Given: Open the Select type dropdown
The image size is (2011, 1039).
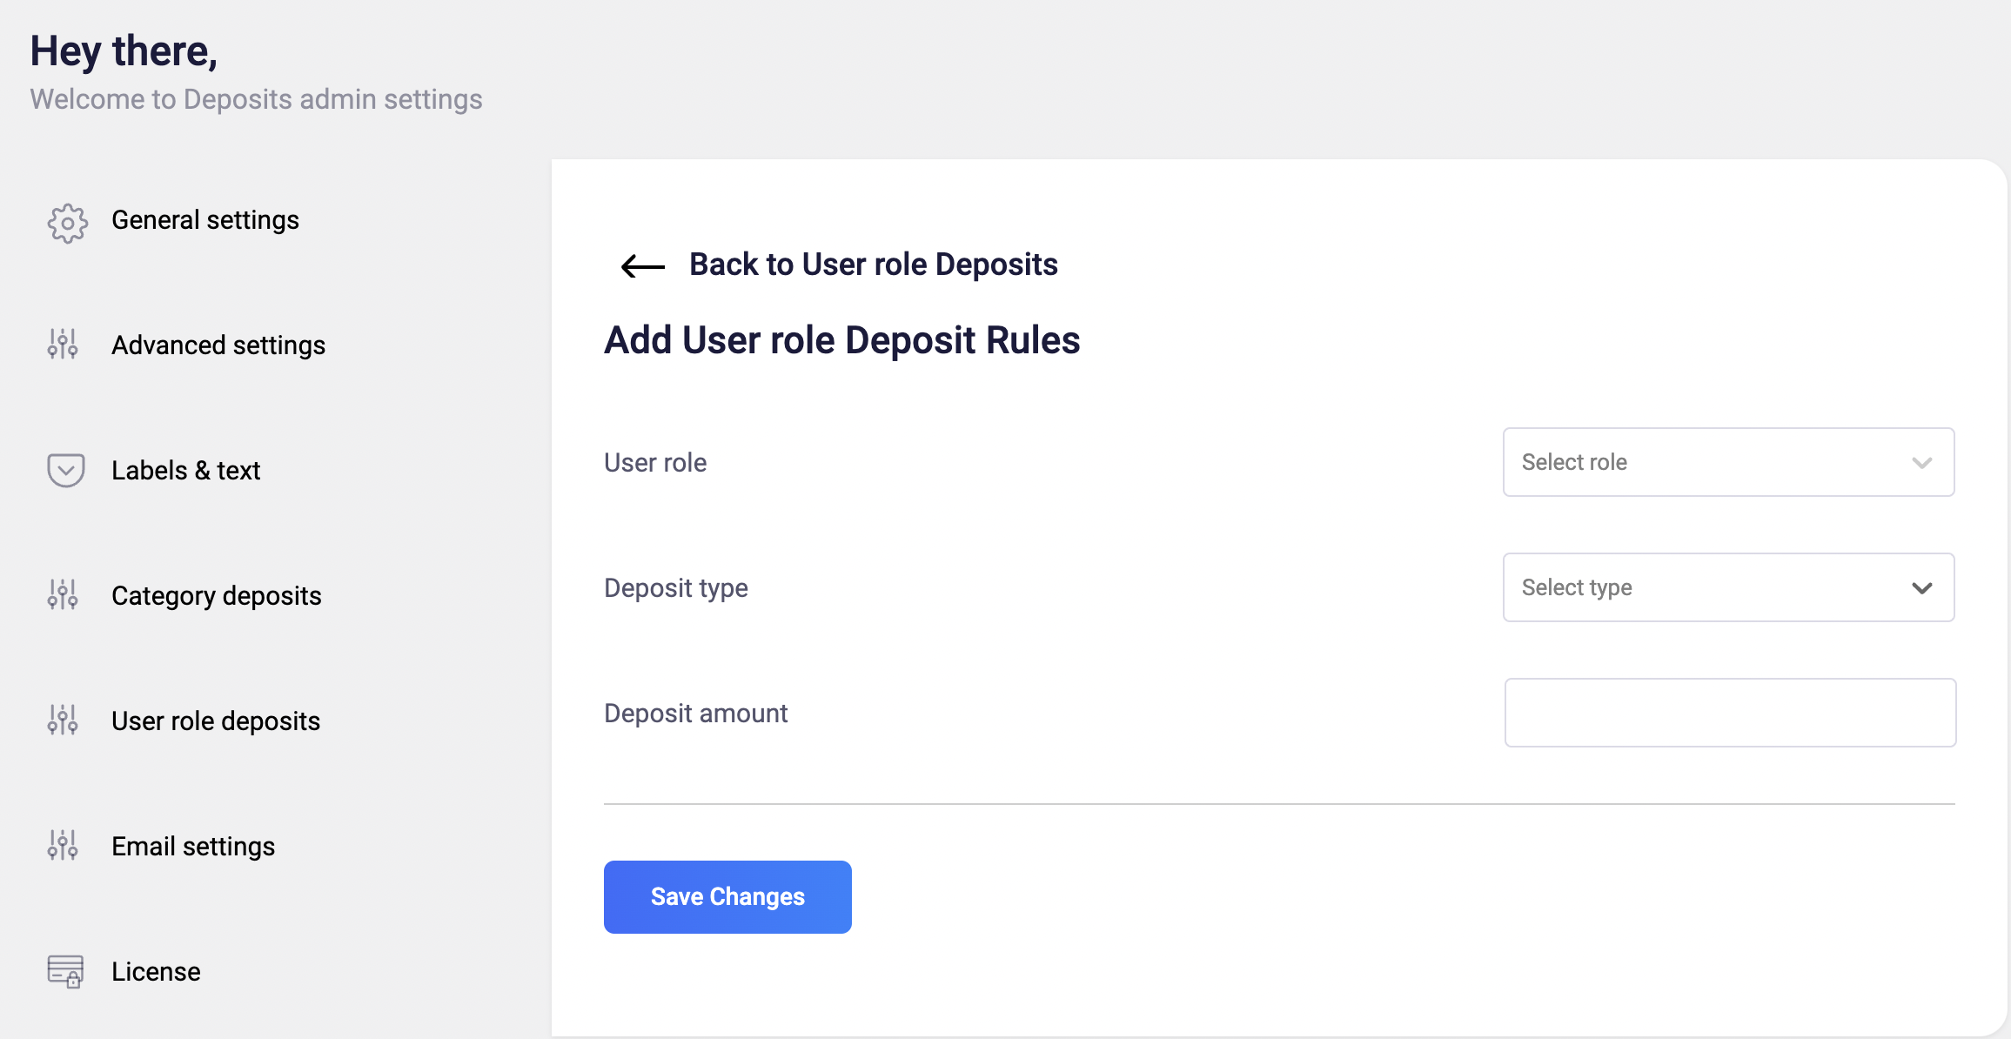Looking at the screenshot, I should tap(1728, 587).
